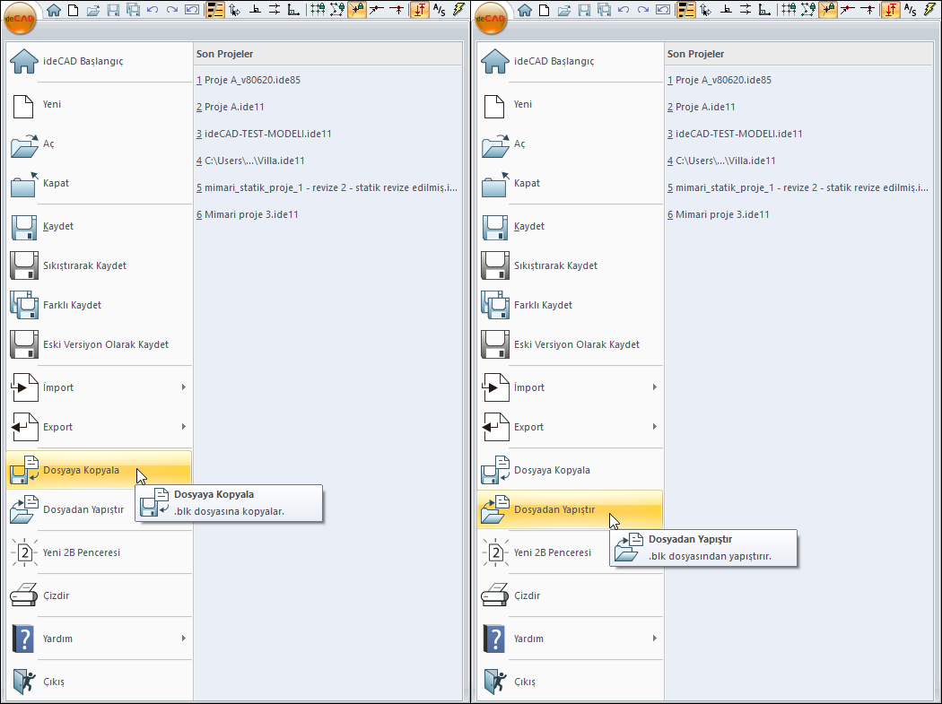Viewport: 942px width, 704px height.
Task: Click perpendicular mode icon in left toolbar
Action: (x=255, y=10)
